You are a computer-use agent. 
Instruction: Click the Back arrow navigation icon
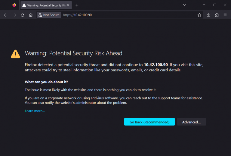pos(6,15)
